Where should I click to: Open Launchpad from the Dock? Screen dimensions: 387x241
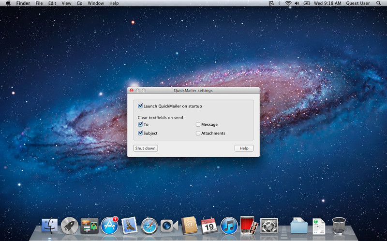(70, 226)
